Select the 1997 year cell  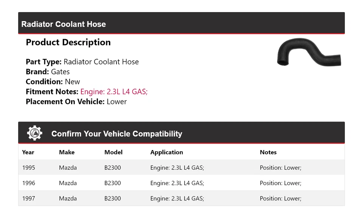pyautogui.click(x=28, y=198)
